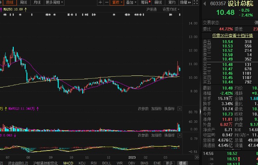The image size is (258, 165).
Task: Switch to the 周线 weekly tab
Action: point(23,2)
